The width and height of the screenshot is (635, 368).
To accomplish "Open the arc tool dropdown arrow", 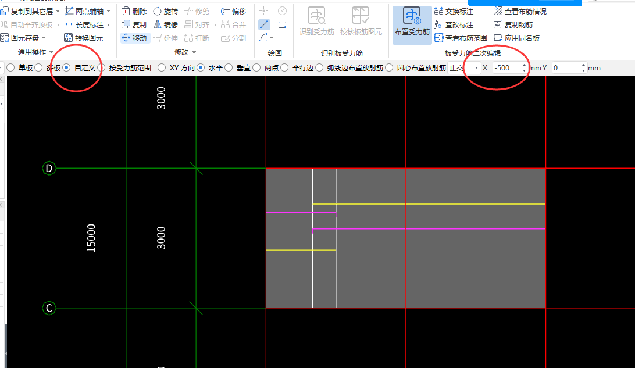I will 272,38.
